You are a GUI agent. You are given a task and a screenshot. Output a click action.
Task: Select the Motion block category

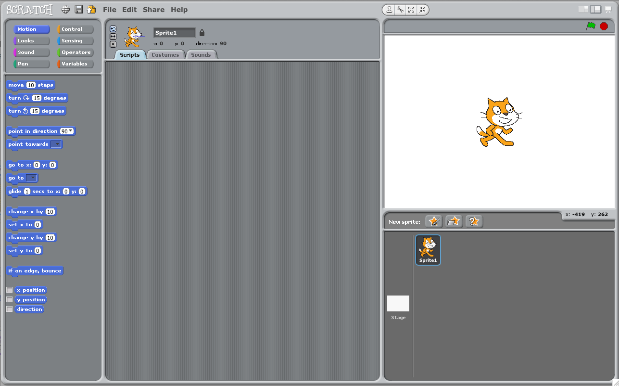coord(32,29)
